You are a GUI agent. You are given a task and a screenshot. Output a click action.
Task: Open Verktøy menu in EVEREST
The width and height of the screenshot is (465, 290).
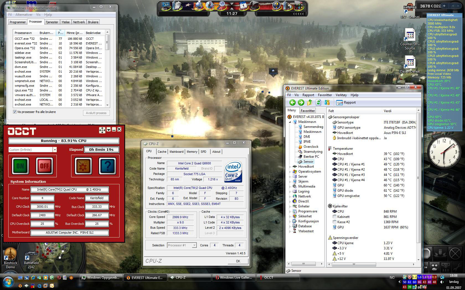[x=341, y=95]
